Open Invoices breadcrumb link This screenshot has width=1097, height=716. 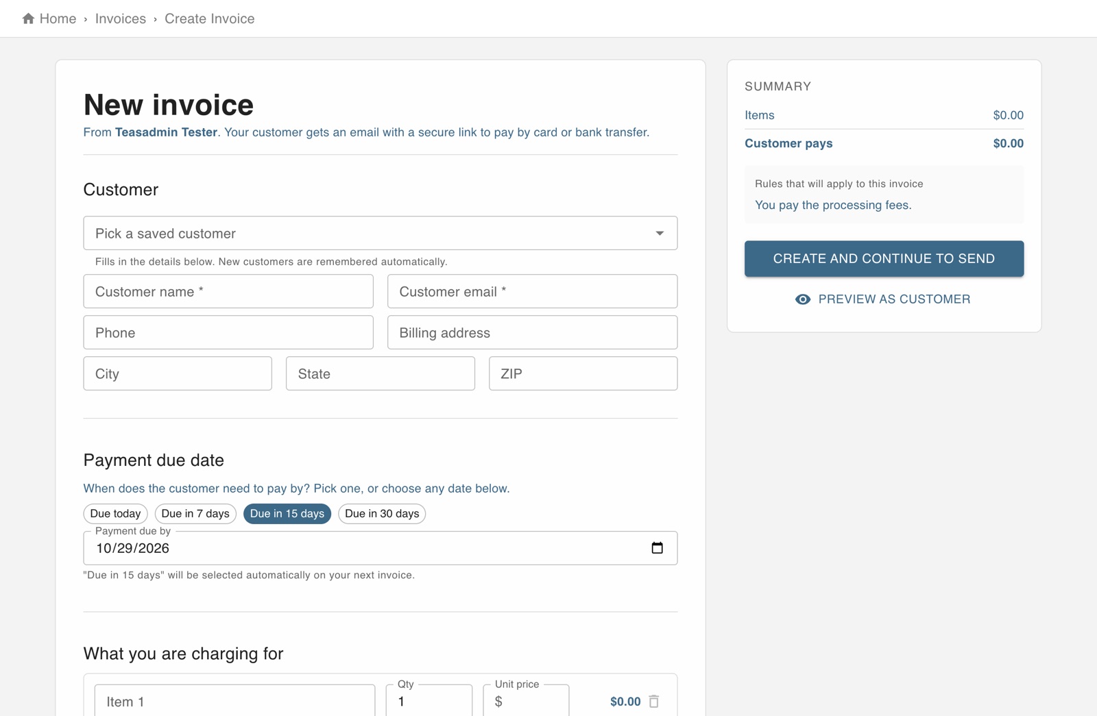coord(121,18)
